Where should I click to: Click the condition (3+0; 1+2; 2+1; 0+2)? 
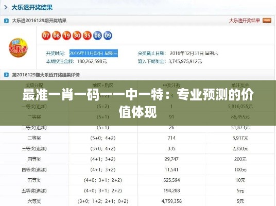coord(103,201)
